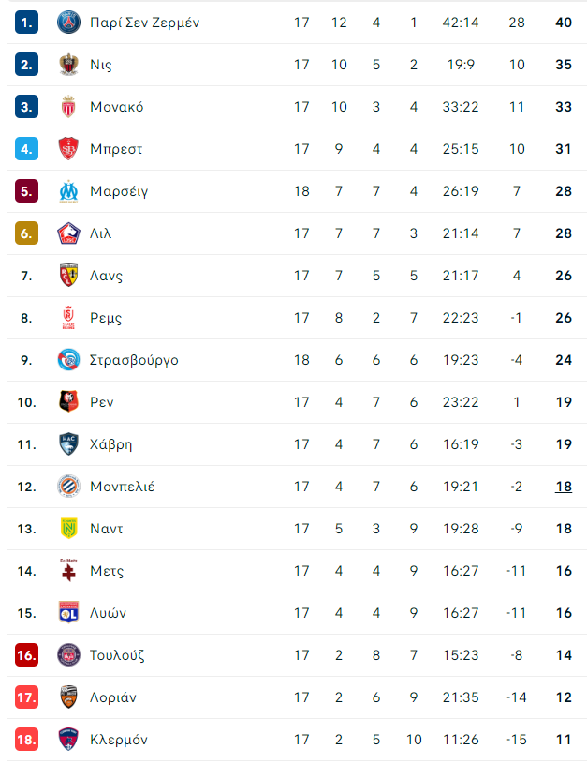
Task: Click the Metz club crest
Action: [x=68, y=571]
